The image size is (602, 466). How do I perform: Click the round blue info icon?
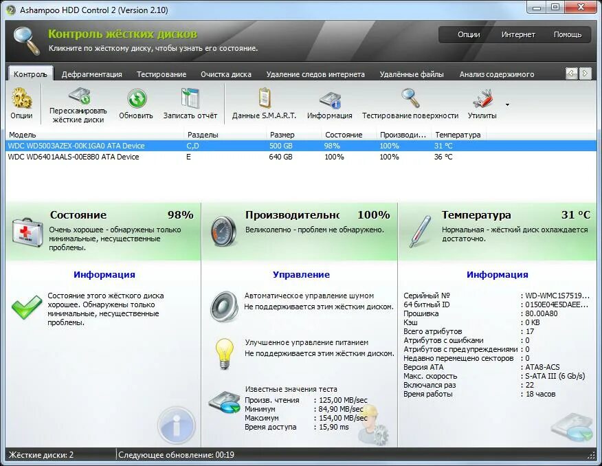click(177, 425)
